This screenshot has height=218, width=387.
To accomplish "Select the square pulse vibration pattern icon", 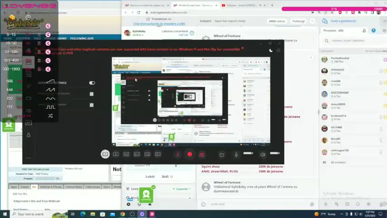I will [x=50, y=107].
